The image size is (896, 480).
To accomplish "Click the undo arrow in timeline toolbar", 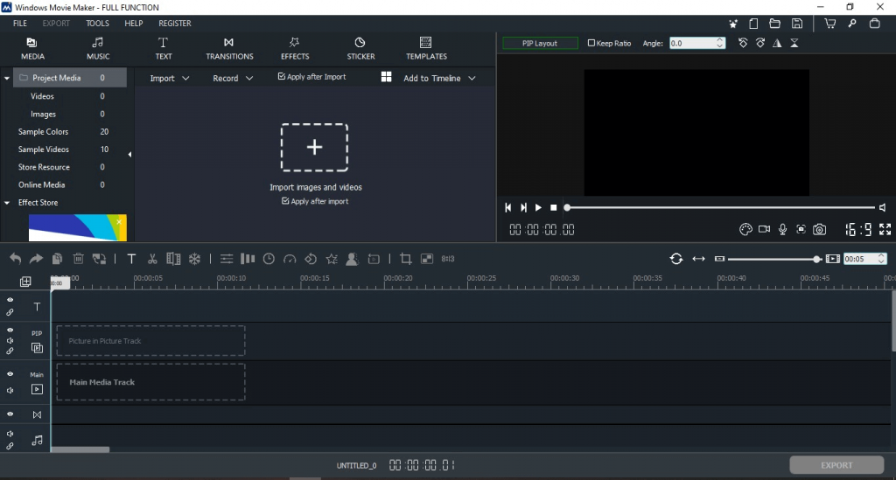I will click(x=15, y=259).
